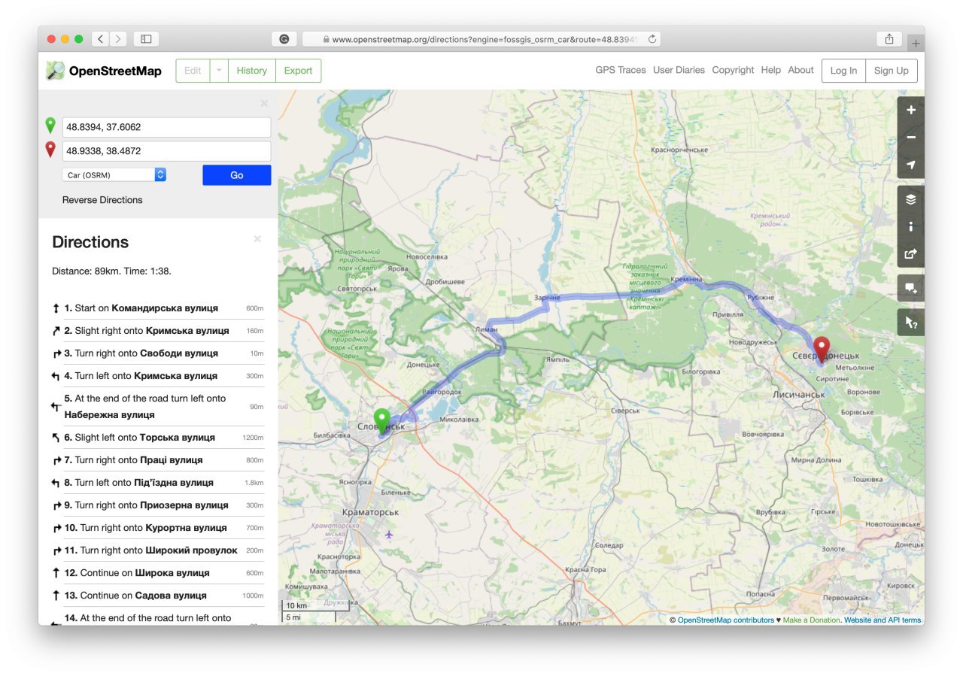Go back in Safari history
Viewport: 963px width, 676px height.
[101, 38]
